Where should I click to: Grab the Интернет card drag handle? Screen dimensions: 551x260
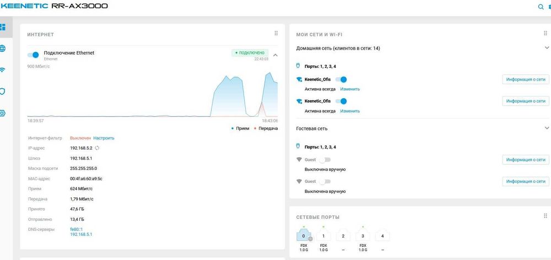pyautogui.click(x=276, y=33)
